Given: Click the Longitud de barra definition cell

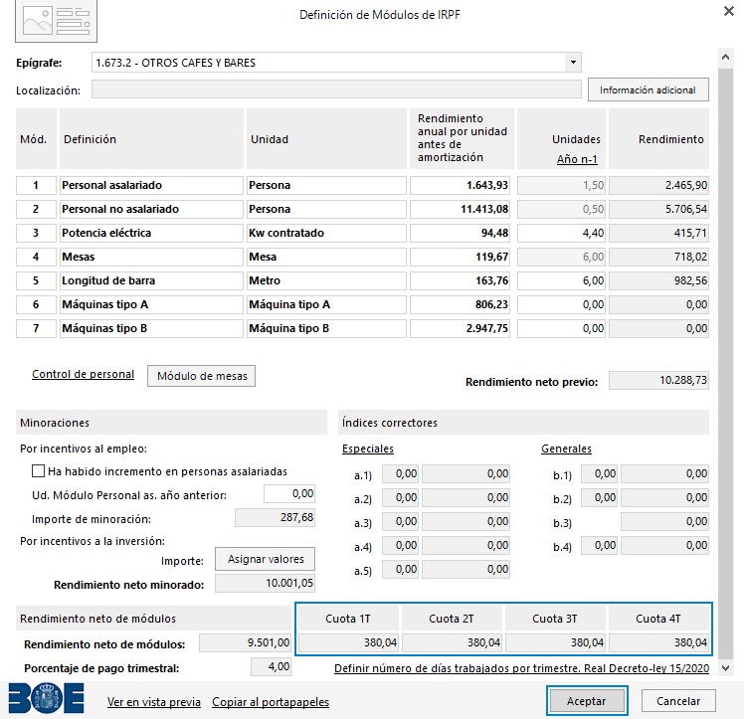Looking at the screenshot, I should 151,280.
